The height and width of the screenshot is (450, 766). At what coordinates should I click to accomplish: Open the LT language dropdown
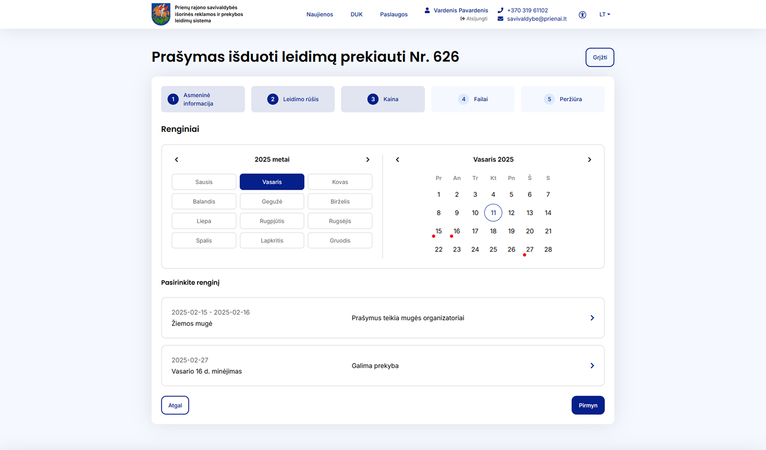(605, 14)
